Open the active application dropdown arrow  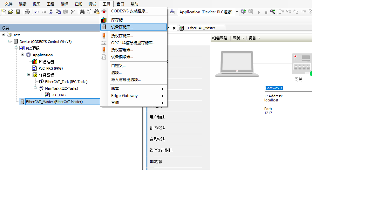click(237, 12)
